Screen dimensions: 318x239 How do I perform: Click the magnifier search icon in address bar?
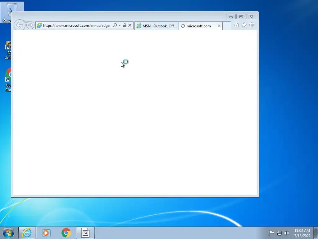pos(115,25)
